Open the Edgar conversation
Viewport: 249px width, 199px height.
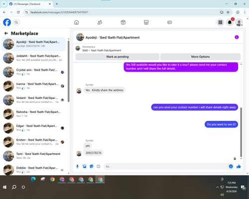33,128
